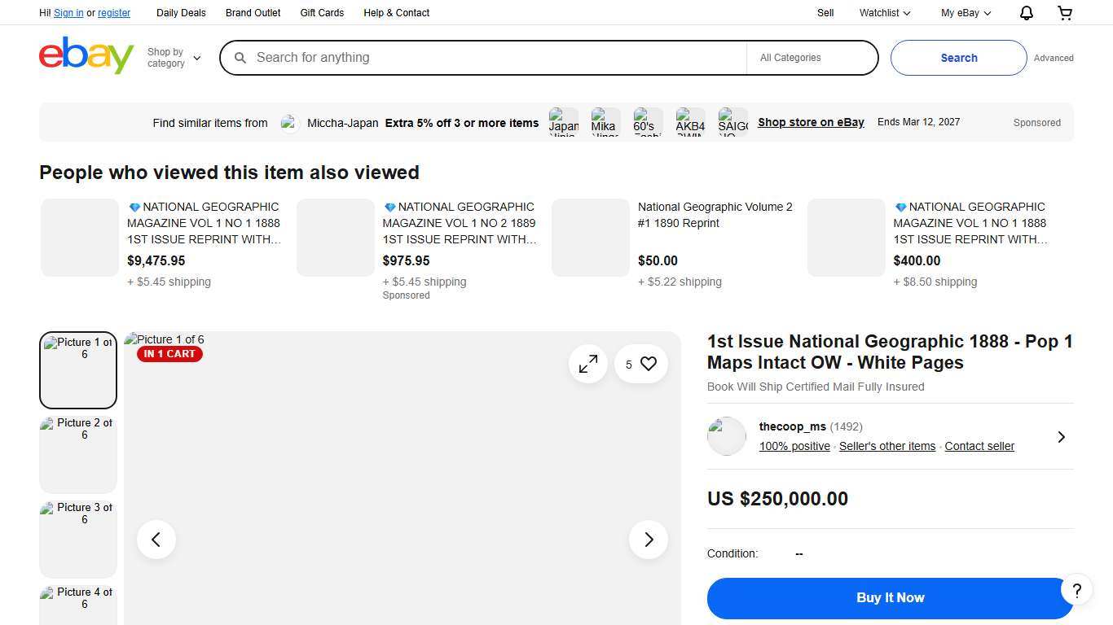Open the help question mark button
This screenshot has width=1113, height=625.
[x=1076, y=591]
